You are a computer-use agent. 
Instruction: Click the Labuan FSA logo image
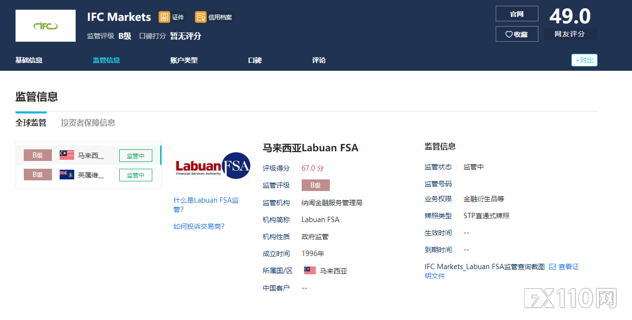click(x=212, y=165)
